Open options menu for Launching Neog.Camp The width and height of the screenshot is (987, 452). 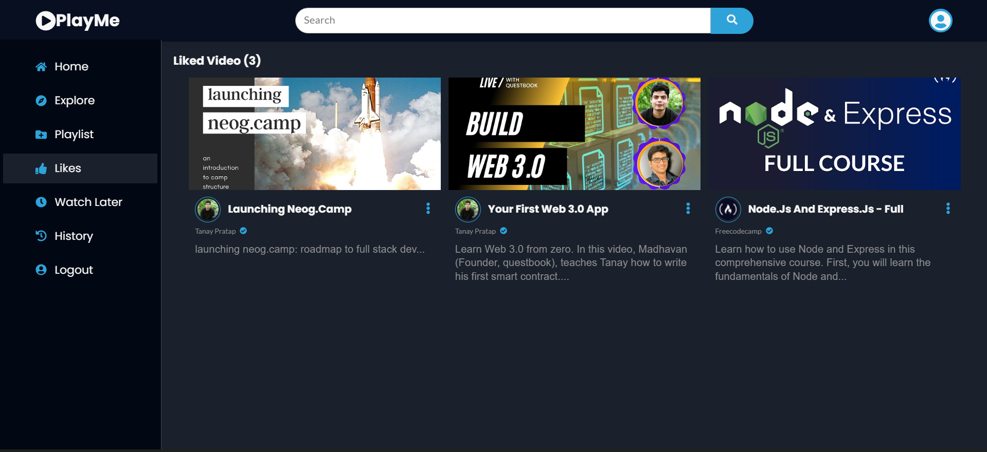(428, 208)
